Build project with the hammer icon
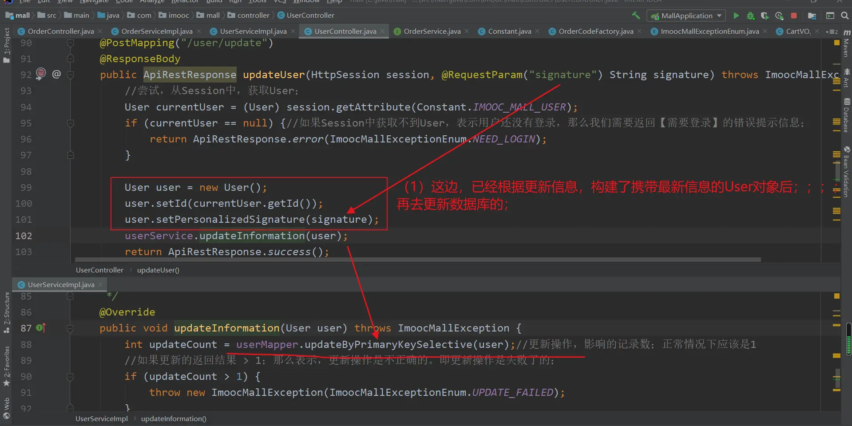This screenshot has height=426, width=852. 636,16
